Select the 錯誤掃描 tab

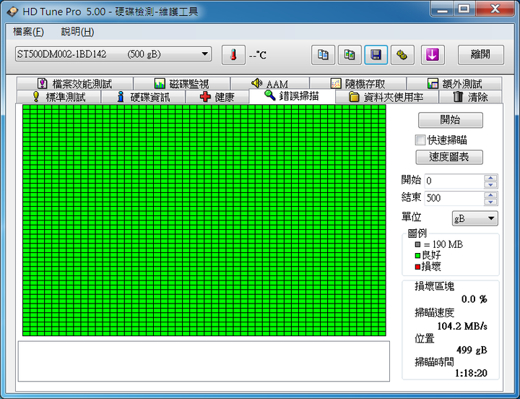coord(292,96)
